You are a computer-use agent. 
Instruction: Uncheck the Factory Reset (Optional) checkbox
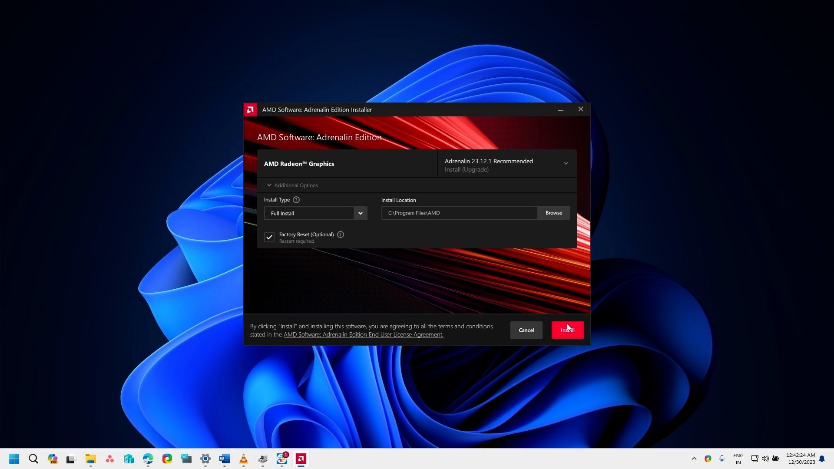269,237
